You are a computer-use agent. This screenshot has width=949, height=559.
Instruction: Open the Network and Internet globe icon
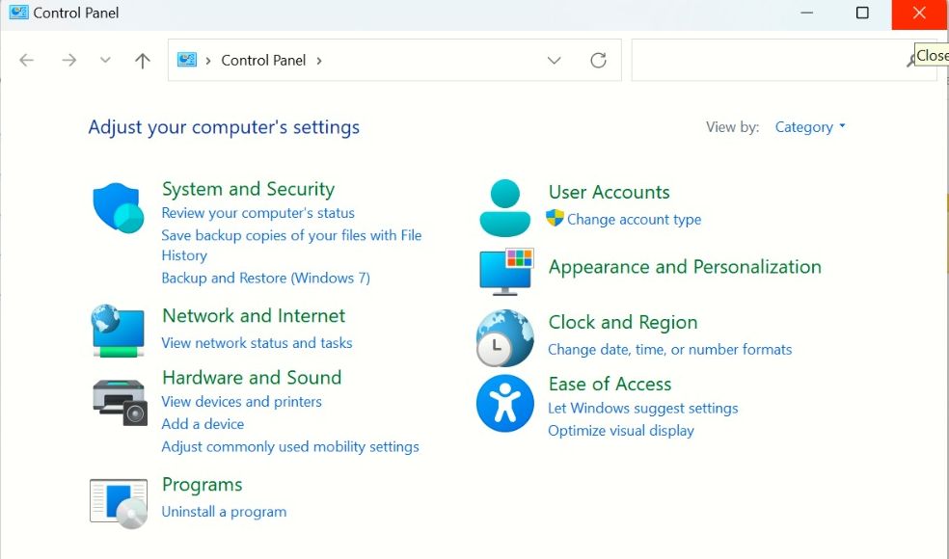pos(118,331)
